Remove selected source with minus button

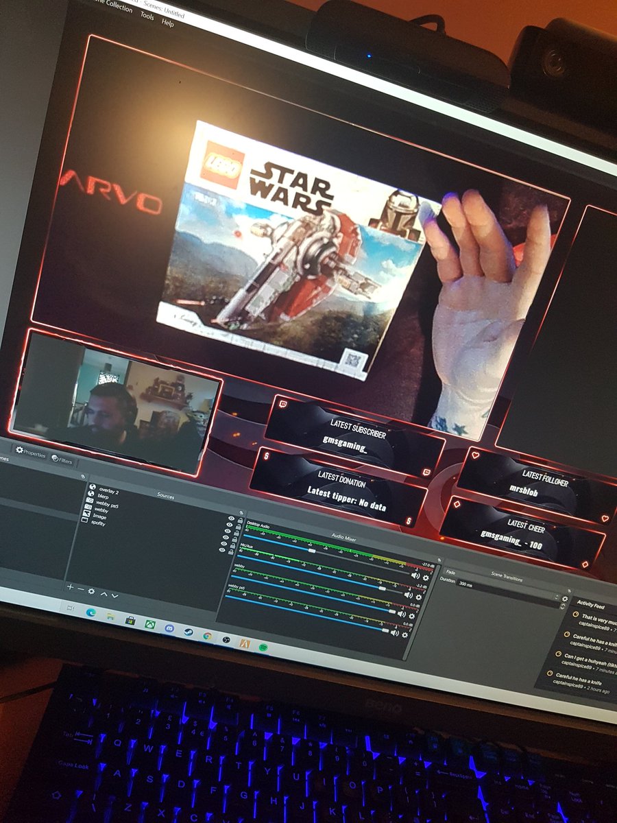point(81,588)
